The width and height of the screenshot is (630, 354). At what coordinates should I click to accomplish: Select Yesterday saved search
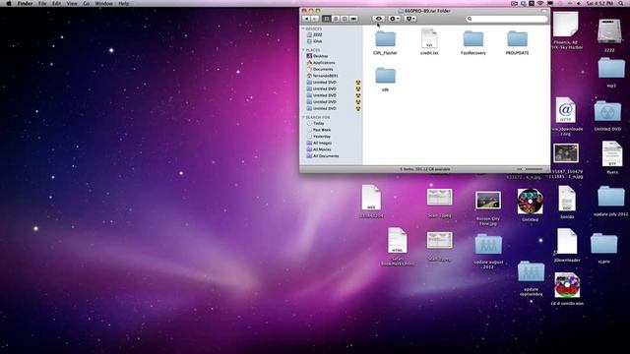318,137
